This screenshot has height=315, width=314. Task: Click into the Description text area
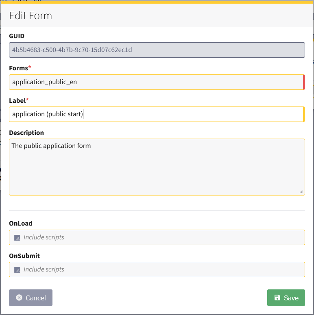157,167
